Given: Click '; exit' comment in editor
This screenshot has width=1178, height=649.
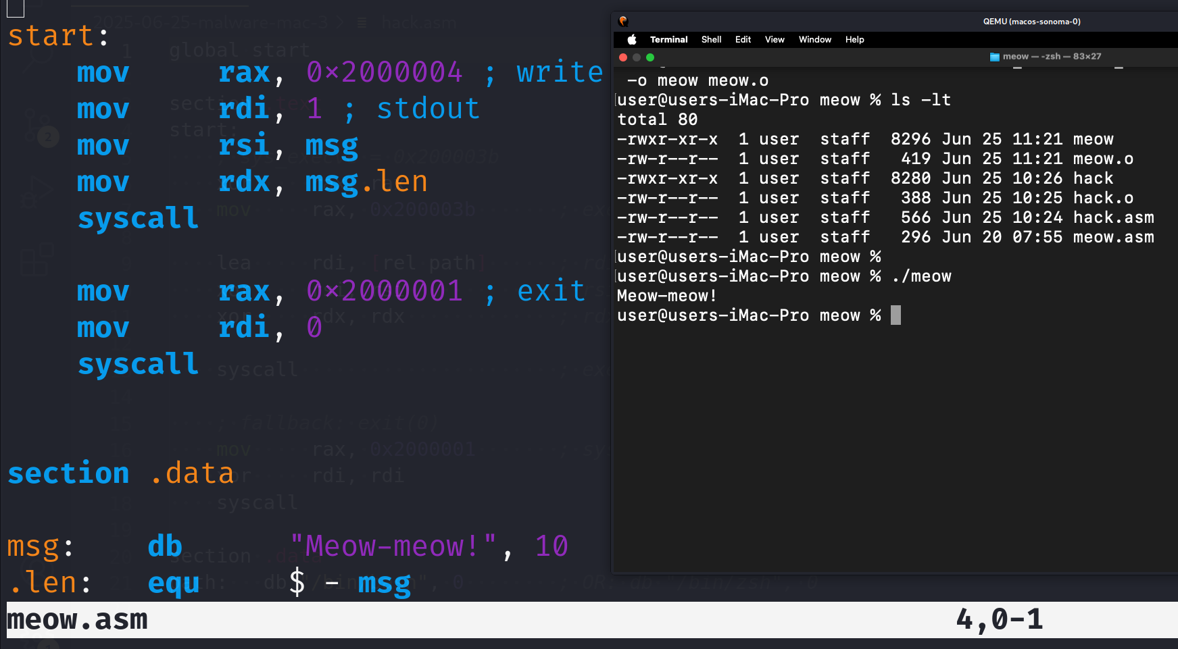Looking at the screenshot, I should tap(535, 290).
